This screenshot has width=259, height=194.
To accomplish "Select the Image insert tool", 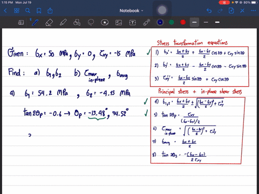I will 119,23.
